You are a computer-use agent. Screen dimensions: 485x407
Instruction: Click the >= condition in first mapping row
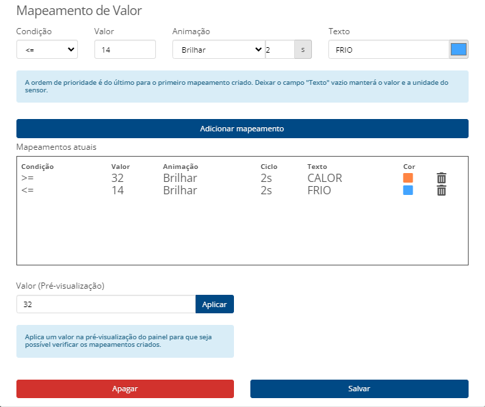click(x=27, y=179)
